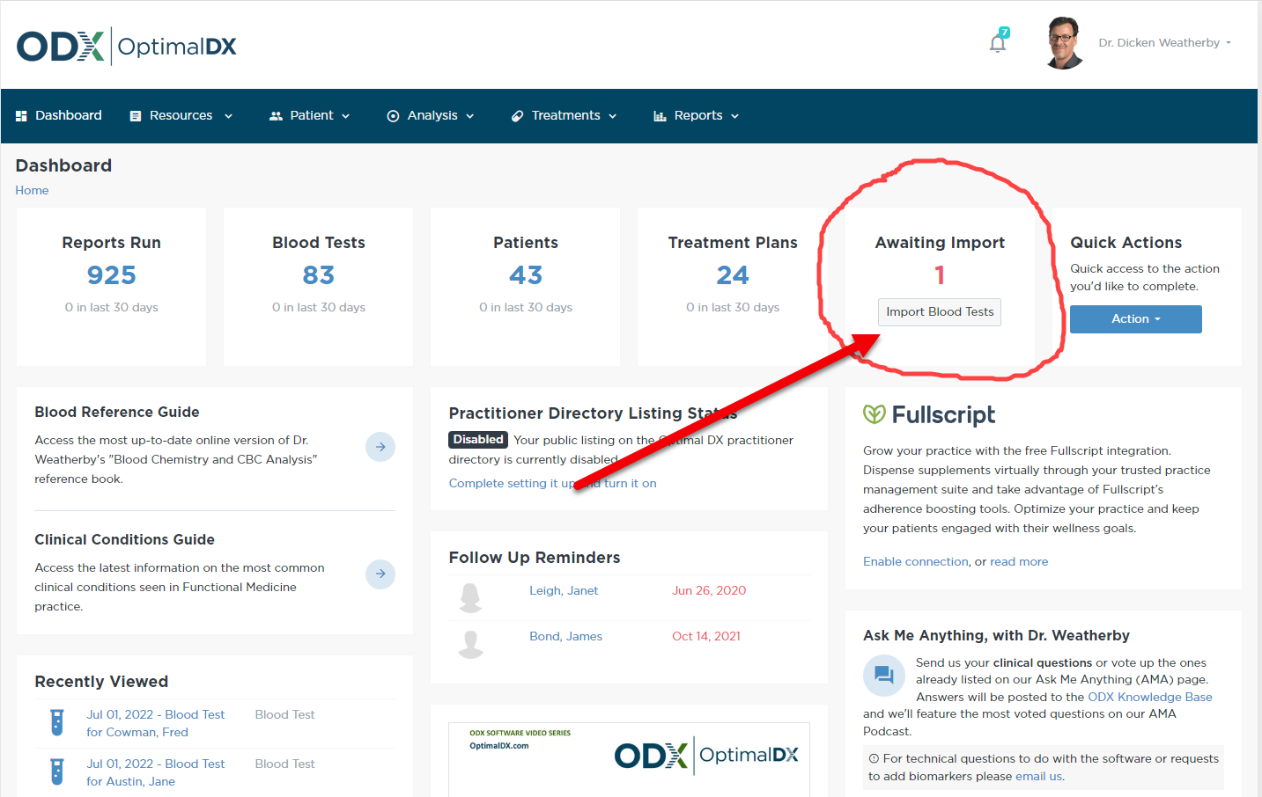Click the Recently Viewed heading
This screenshot has width=1262, height=797.
tap(101, 682)
